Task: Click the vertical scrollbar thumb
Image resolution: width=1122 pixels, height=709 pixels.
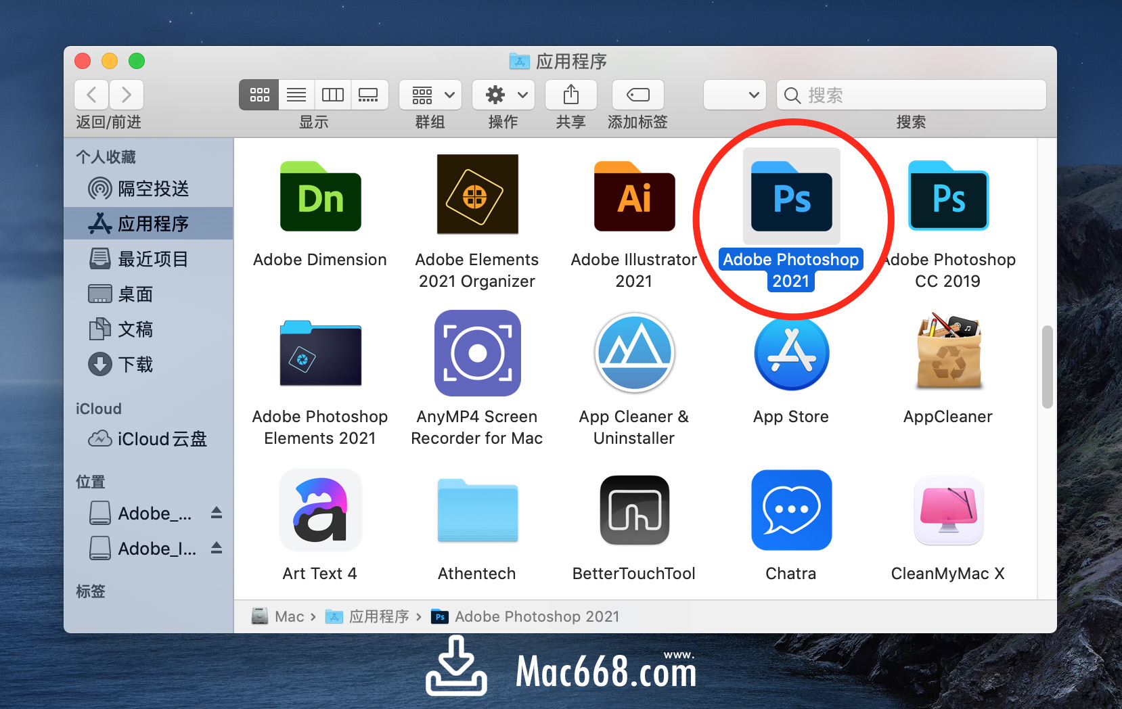Action: pyautogui.click(x=1047, y=367)
